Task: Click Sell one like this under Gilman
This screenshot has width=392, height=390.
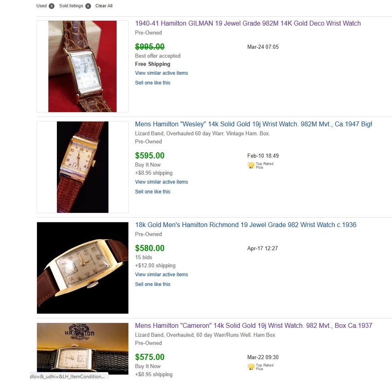Action: tap(153, 83)
